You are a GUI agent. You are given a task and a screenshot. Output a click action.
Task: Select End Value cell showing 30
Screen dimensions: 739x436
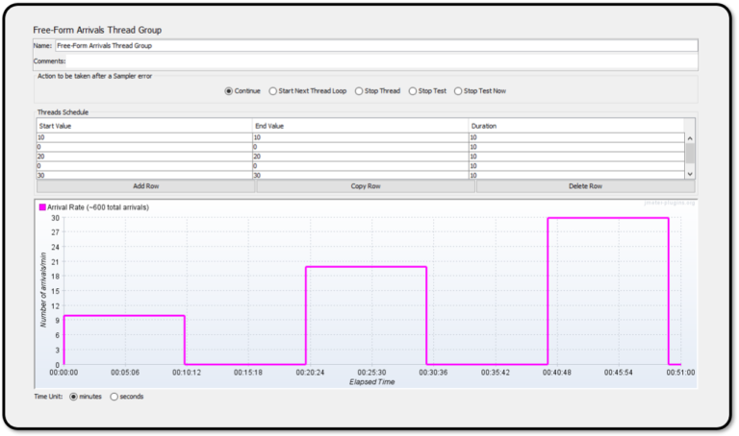tap(361, 175)
